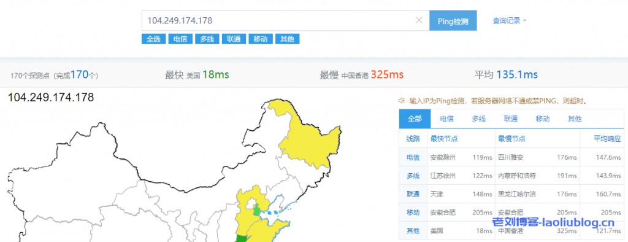Switch to the 全部 tab
Viewport: 628px width, 242px height.
click(x=415, y=119)
